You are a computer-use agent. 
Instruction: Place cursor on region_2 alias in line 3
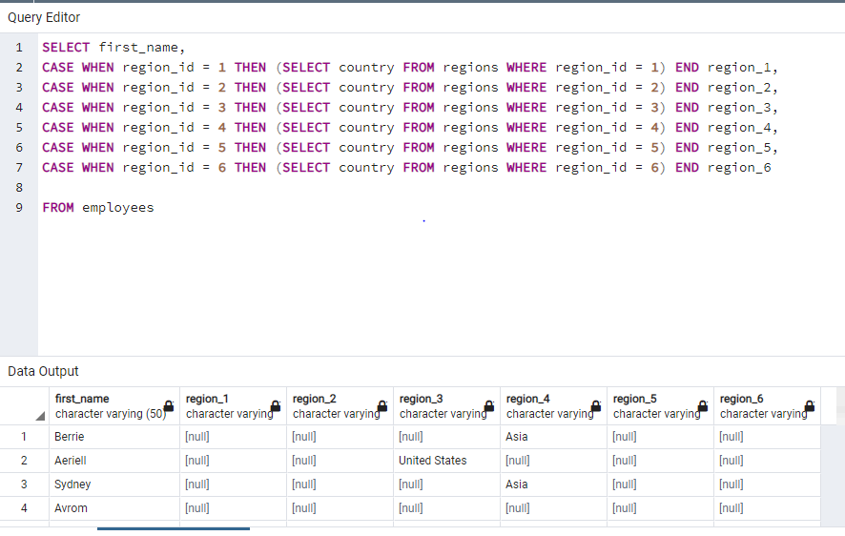739,88
